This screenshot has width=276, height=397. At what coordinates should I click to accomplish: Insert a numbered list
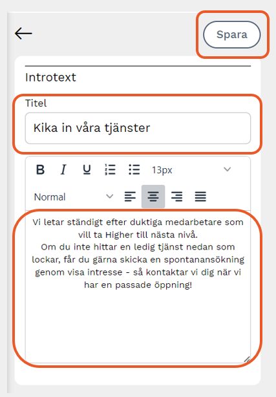(110, 169)
